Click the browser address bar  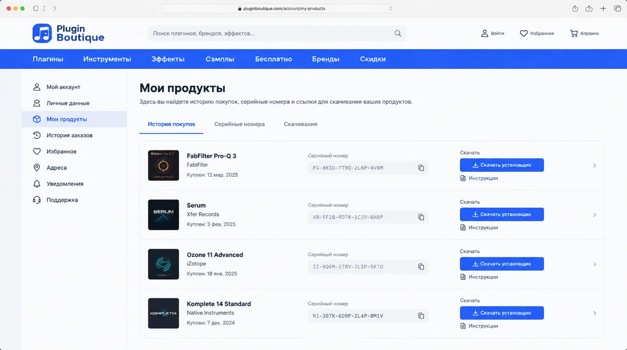(278, 8)
